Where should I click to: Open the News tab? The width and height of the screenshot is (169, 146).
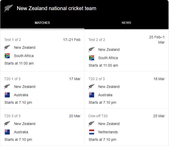click(126, 23)
